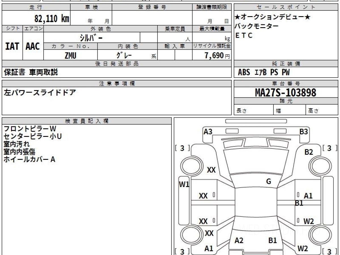This screenshot has height=255, width=340.
Task: Click the AAC air conditioner cell
Action: 33,46
